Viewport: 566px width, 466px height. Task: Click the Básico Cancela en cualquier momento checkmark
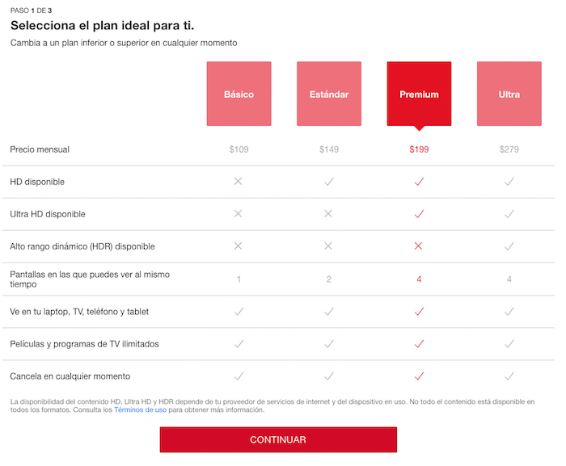point(239,376)
